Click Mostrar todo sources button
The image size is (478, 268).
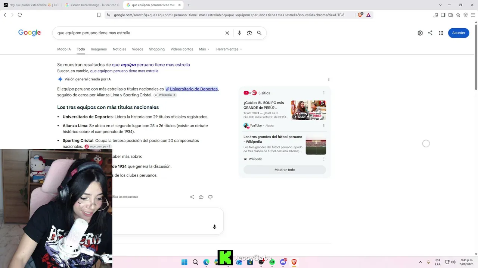point(285,170)
